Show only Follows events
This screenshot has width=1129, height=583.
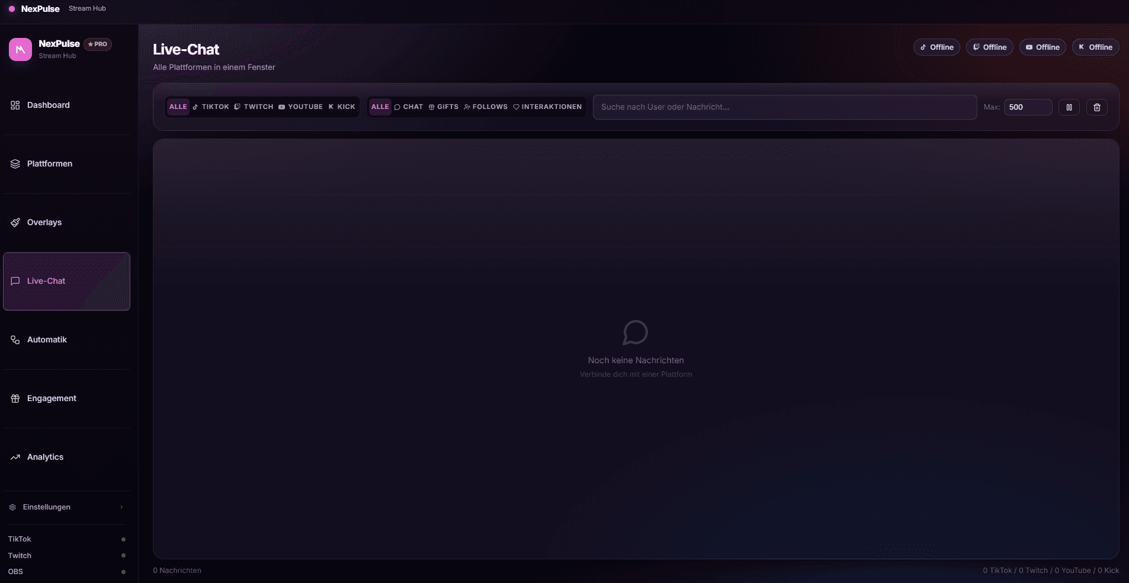pyautogui.click(x=486, y=107)
